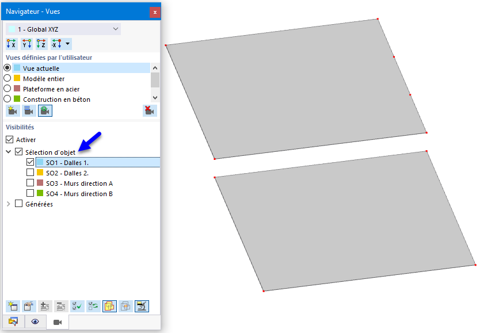This screenshot has width=480, height=333.
Task: Open the view direction arrow menu
Action: [68, 44]
